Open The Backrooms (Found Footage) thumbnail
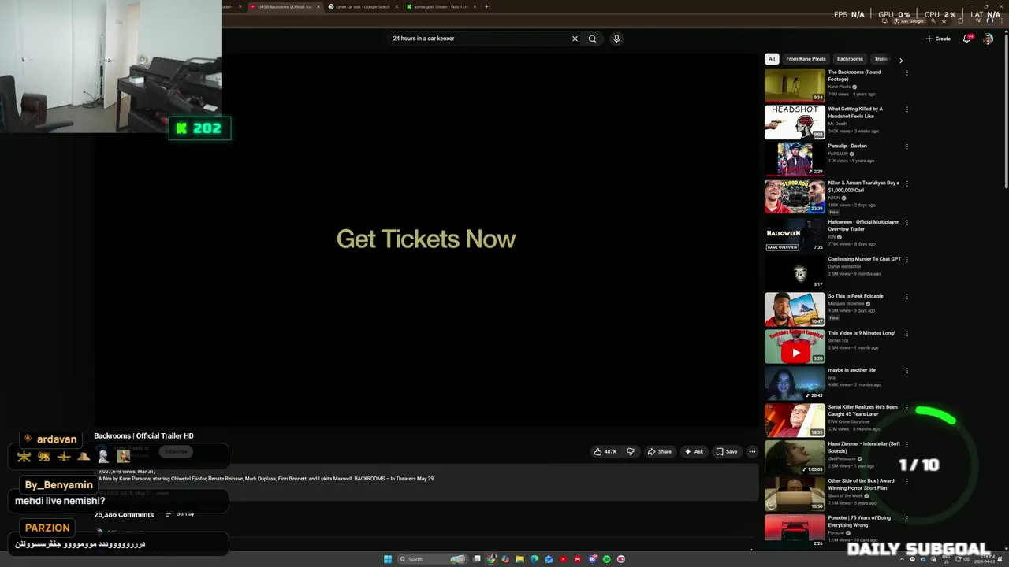This screenshot has width=1009, height=567. coord(795,85)
